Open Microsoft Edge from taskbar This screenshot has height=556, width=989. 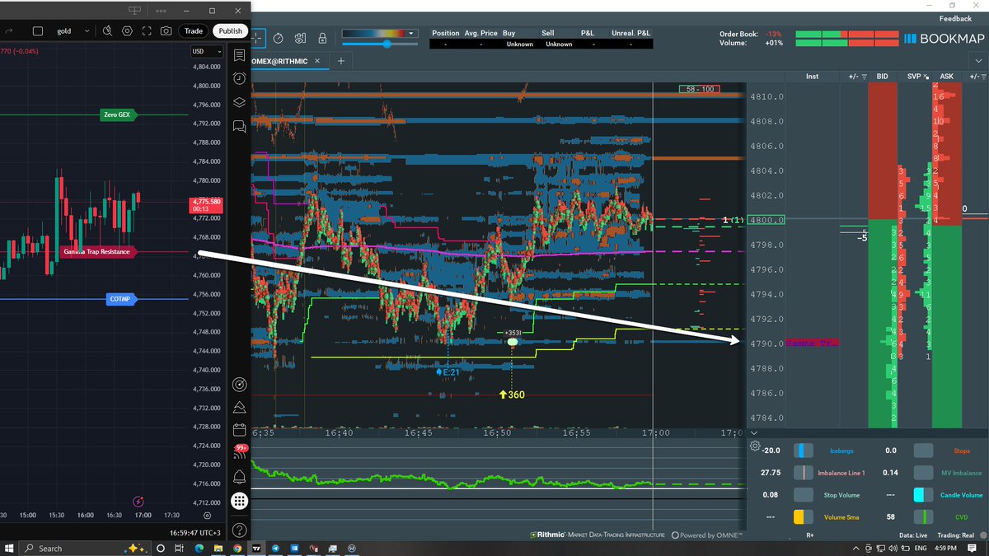pyautogui.click(x=199, y=548)
